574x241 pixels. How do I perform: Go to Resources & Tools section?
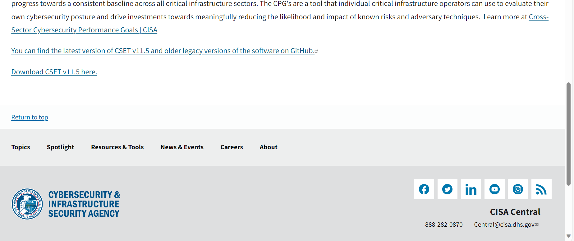pos(117,147)
